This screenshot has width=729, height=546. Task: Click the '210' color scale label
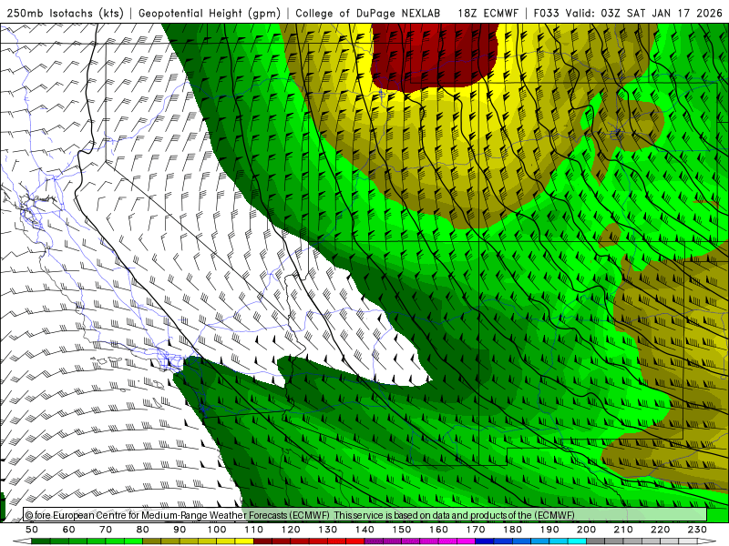(x=623, y=530)
